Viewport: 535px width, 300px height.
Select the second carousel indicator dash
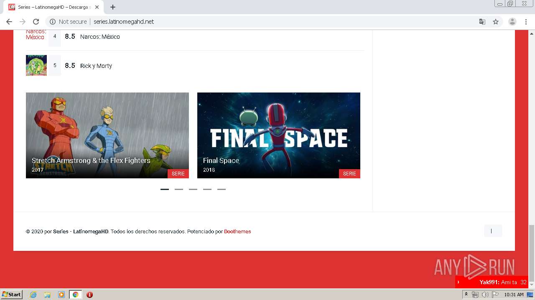[179, 189]
